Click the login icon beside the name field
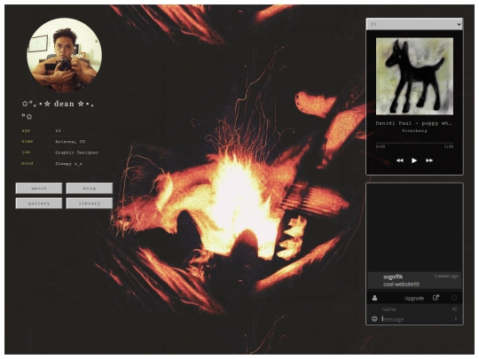The image size is (479, 359). click(454, 309)
